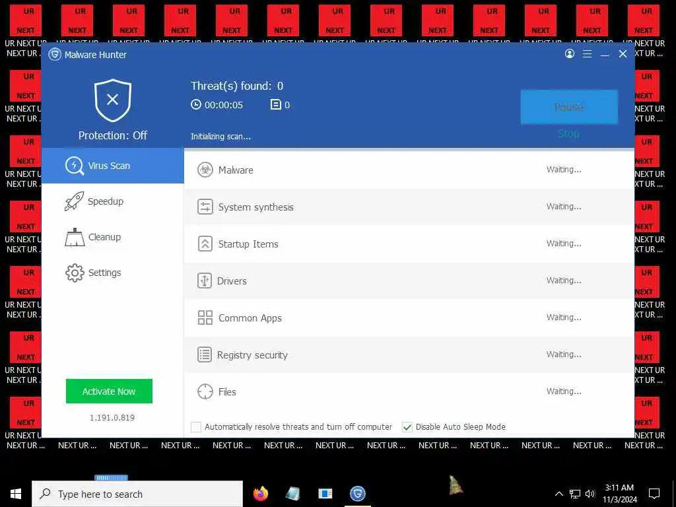Click the Protection Off shield icon
676x507 pixels.
112,100
